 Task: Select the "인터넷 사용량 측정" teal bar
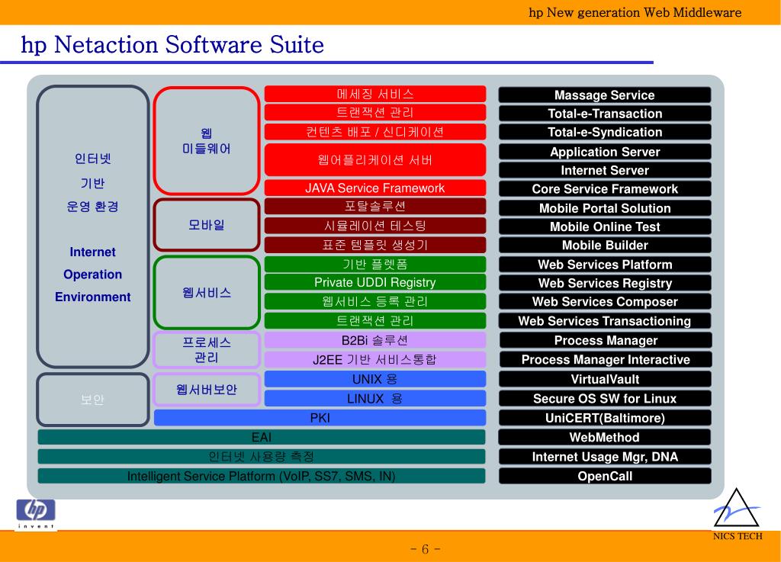click(262, 457)
